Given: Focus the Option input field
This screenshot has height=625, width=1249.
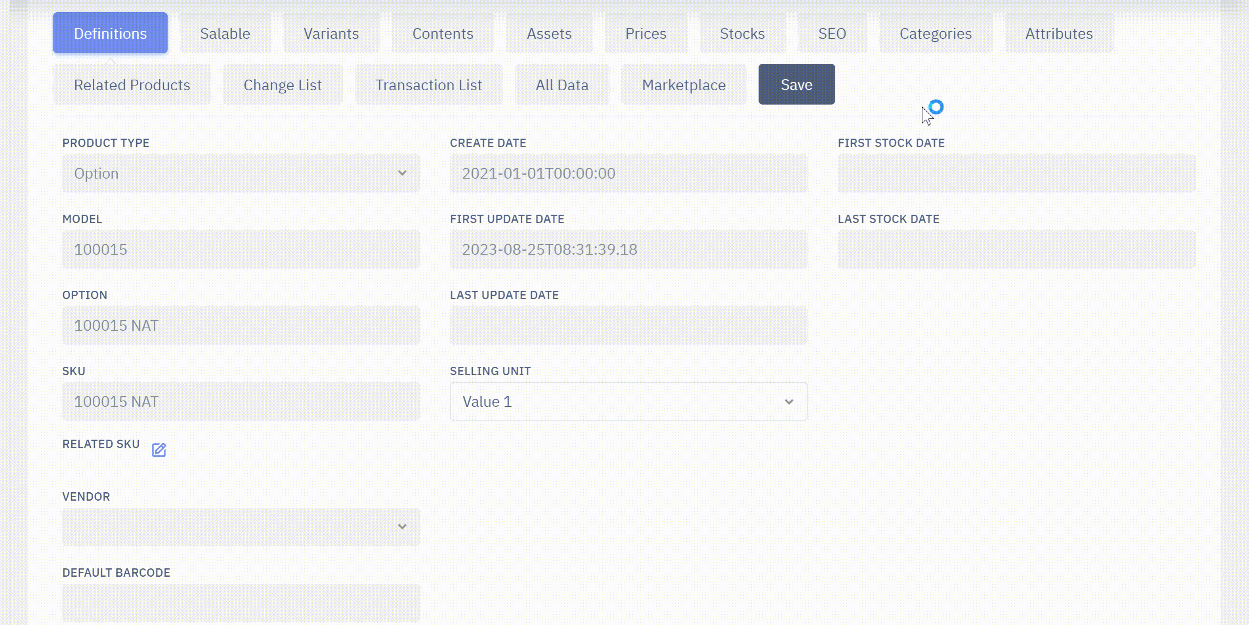Looking at the screenshot, I should (241, 325).
